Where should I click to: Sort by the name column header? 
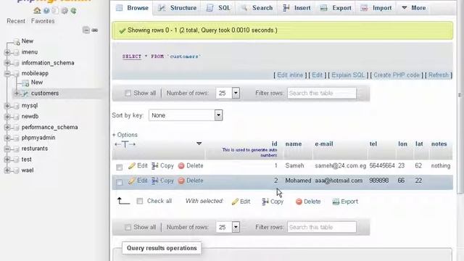point(294,144)
